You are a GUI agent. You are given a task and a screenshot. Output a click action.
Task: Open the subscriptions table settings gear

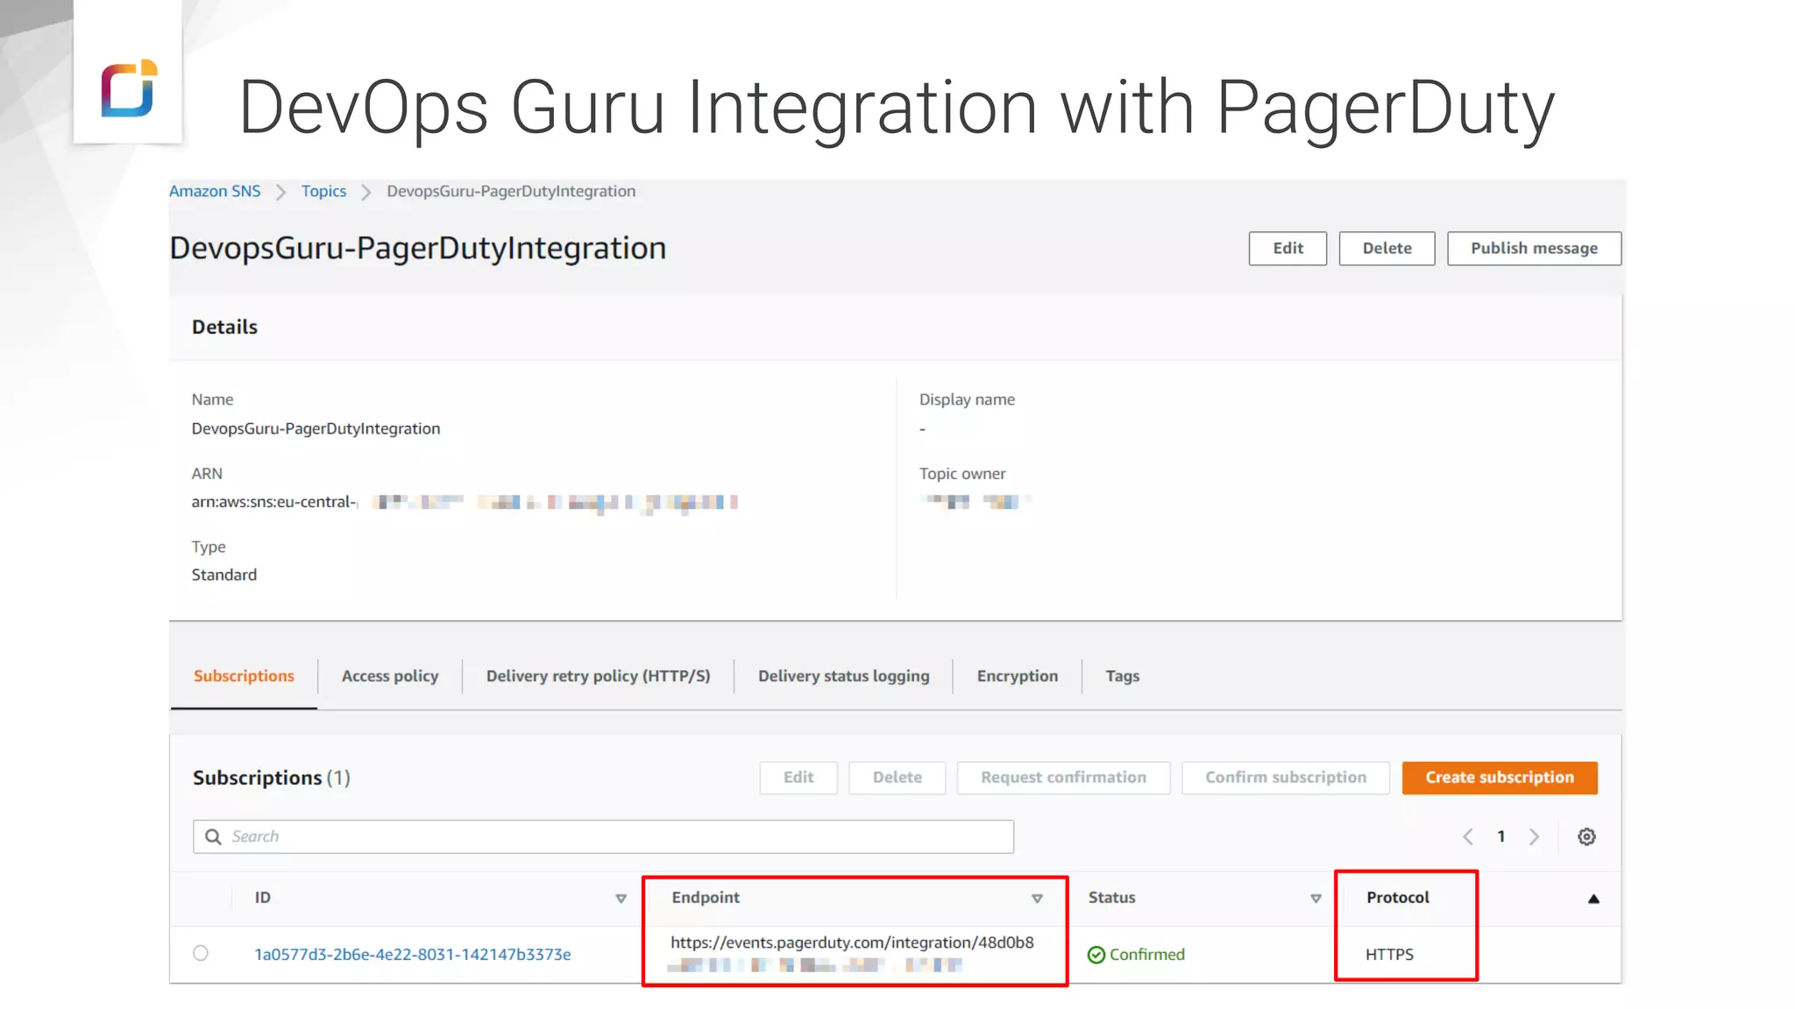[1586, 836]
